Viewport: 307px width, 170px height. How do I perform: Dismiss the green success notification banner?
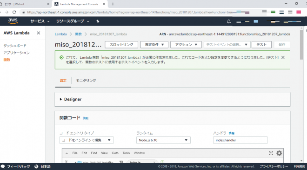tap(283, 57)
